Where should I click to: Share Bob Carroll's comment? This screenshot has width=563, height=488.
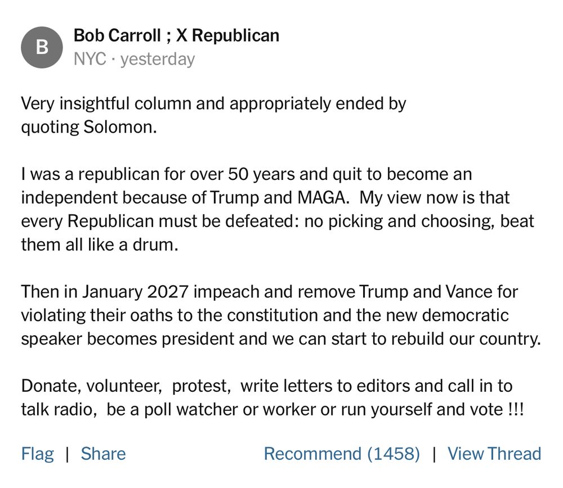coord(104,454)
